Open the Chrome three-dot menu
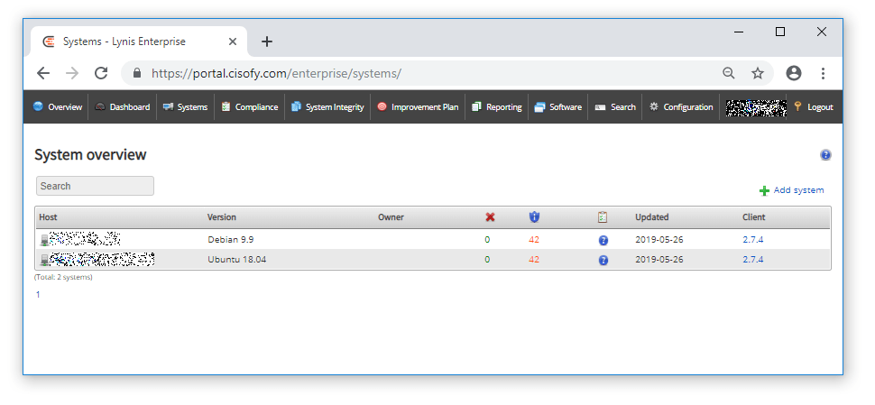Viewport: 875px width, 405px height. (x=823, y=73)
